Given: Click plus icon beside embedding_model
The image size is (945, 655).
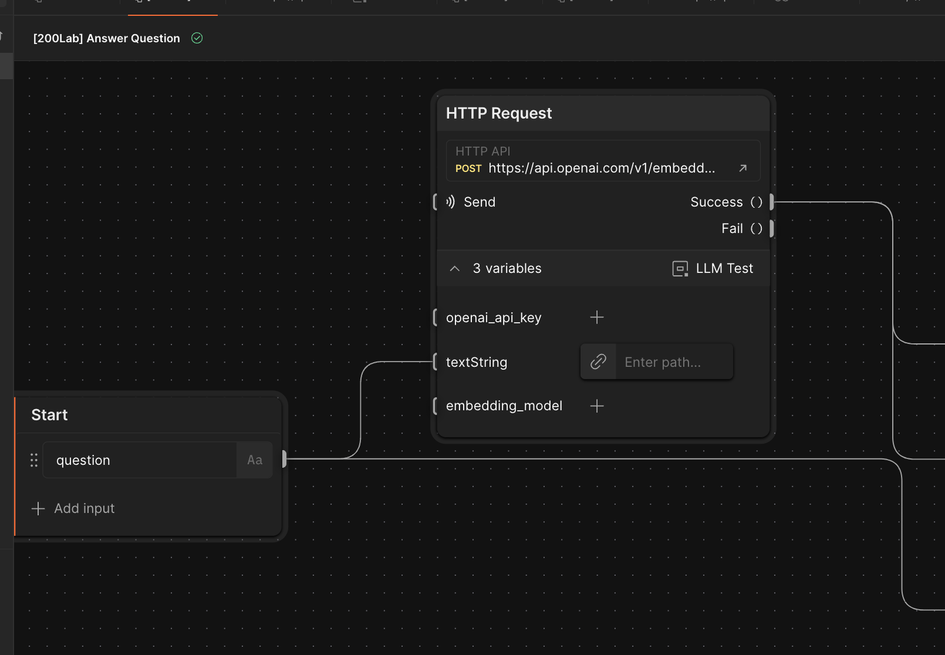Looking at the screenshot, I should (597, 406).
